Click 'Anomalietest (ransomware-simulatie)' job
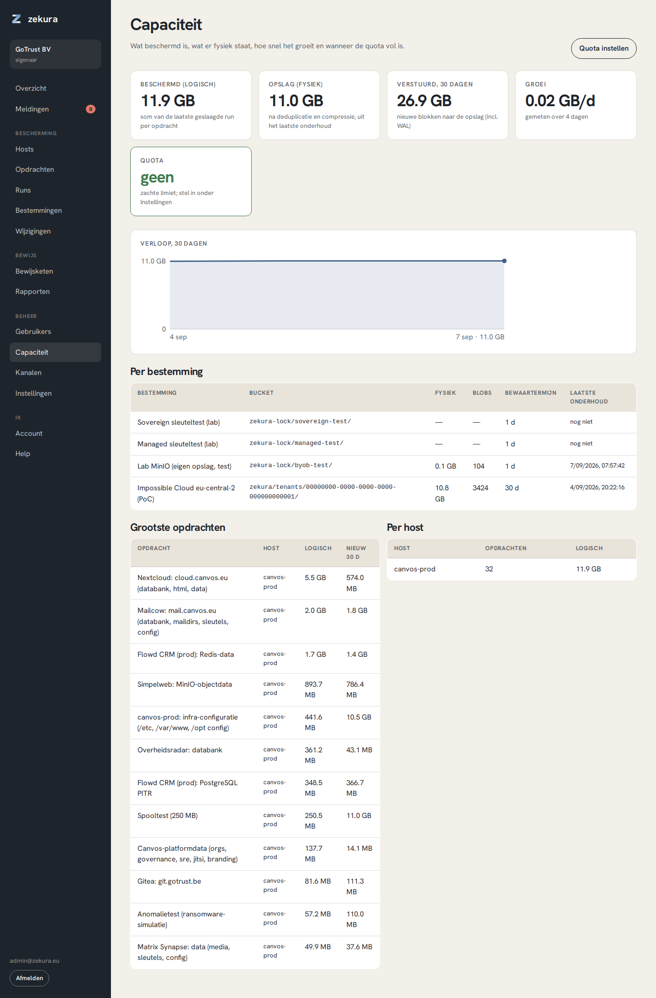This screenshot has width=656, height=998. (x=255, y=919)
